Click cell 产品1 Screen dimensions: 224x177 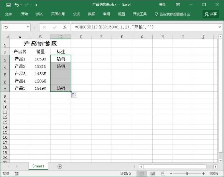point(20,59)
